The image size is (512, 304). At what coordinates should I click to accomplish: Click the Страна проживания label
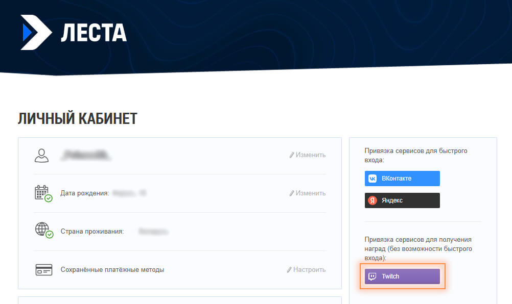92,232
